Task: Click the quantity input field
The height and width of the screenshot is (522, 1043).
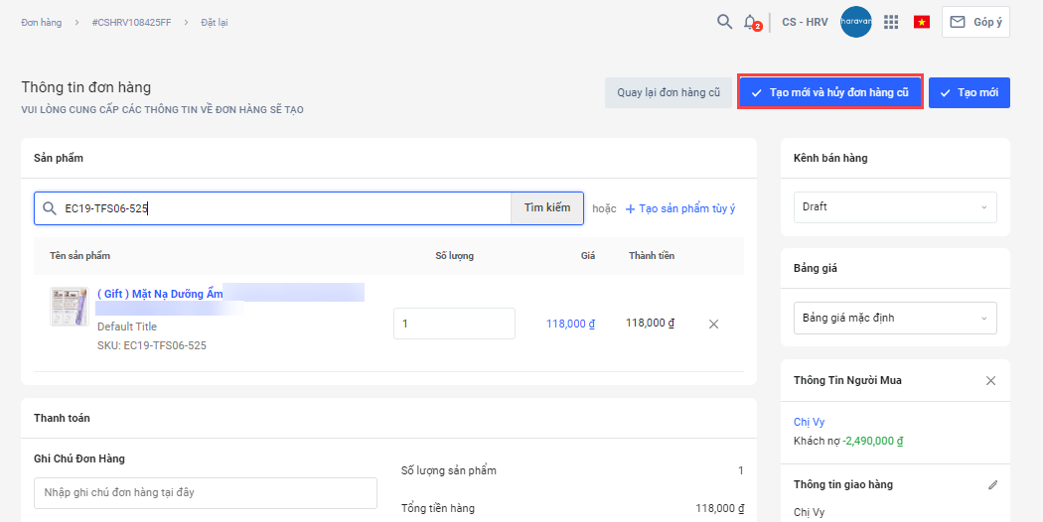Action: click(454, 324)
